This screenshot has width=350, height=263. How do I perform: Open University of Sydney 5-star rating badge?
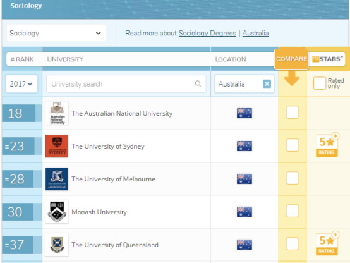(x=327, y=145)
